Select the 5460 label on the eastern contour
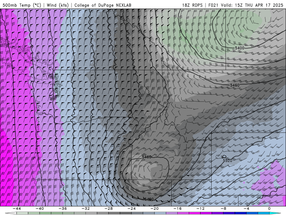 (x=235, y=85)
